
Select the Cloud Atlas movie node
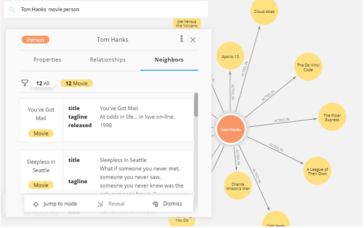(x=264, y=11)
